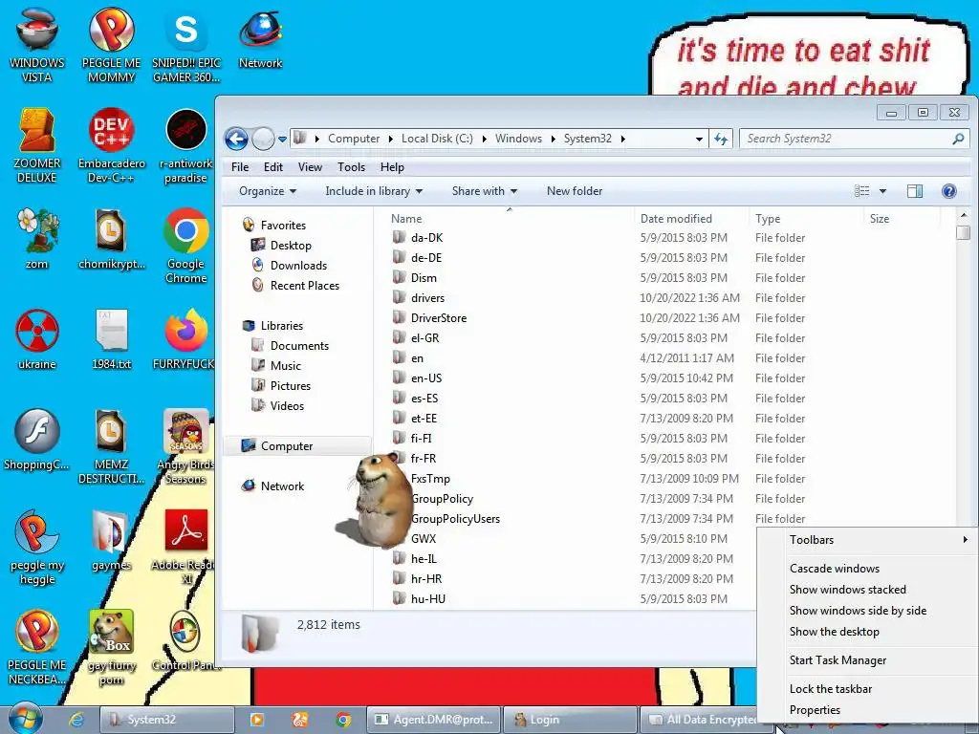Expand the arrow after Computer in the path

[x=391, y=139]
